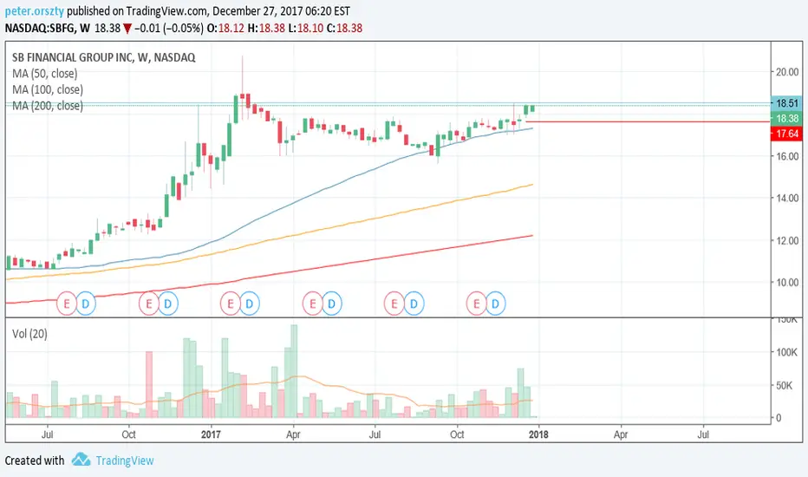Open the peter.orszty author profile link
Screen dimensions: 808x477
click(x=35, y=10)
